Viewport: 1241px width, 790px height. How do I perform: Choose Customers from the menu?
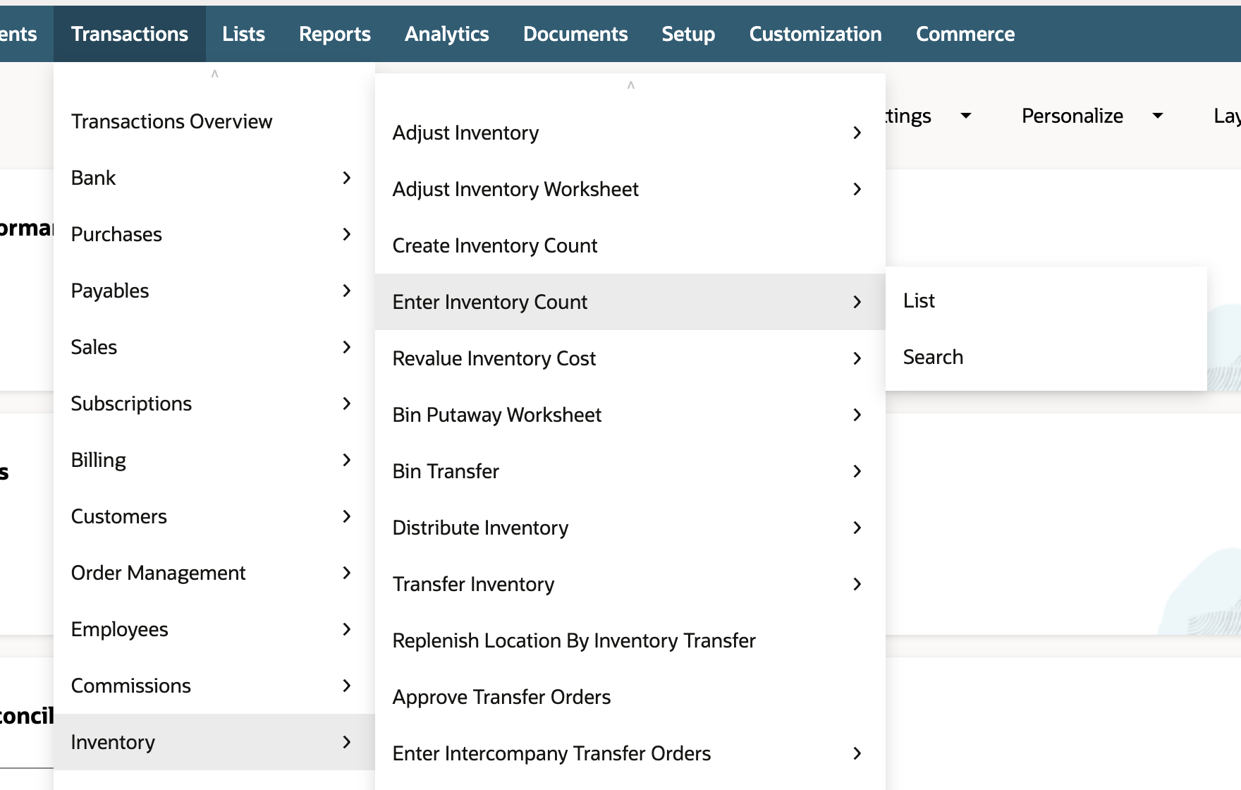click(x=214, y=516)
